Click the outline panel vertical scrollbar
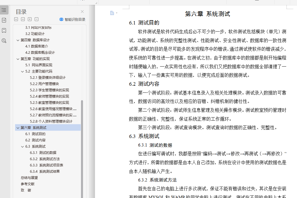The image size is (297, 198). [x=82, y=149]
